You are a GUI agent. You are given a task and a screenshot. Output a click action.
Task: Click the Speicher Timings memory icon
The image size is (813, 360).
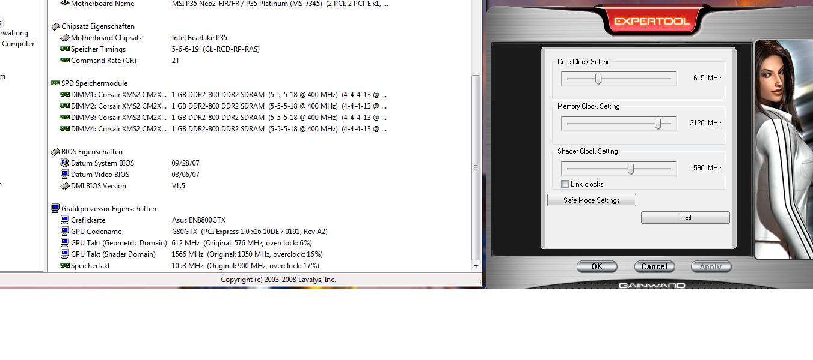[65, 49]
